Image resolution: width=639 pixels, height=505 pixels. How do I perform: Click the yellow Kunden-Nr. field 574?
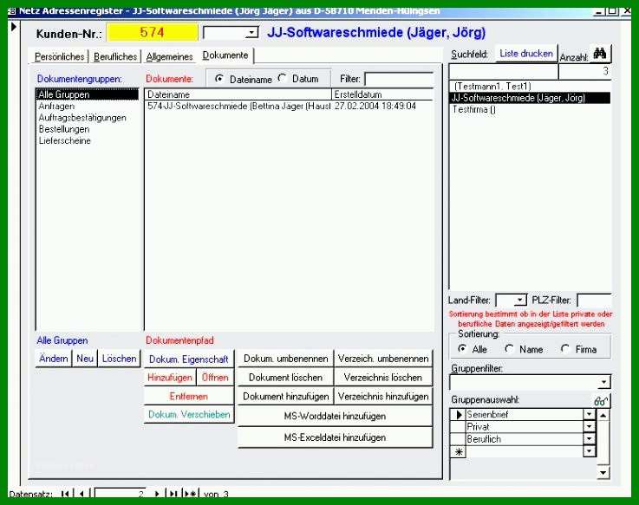(152, 33)
